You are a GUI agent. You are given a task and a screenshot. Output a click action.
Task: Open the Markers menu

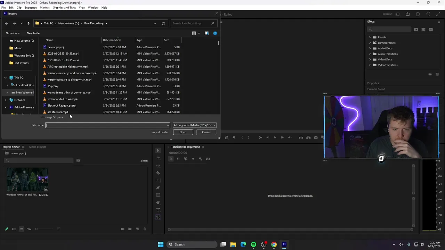[x=44, y=8]
